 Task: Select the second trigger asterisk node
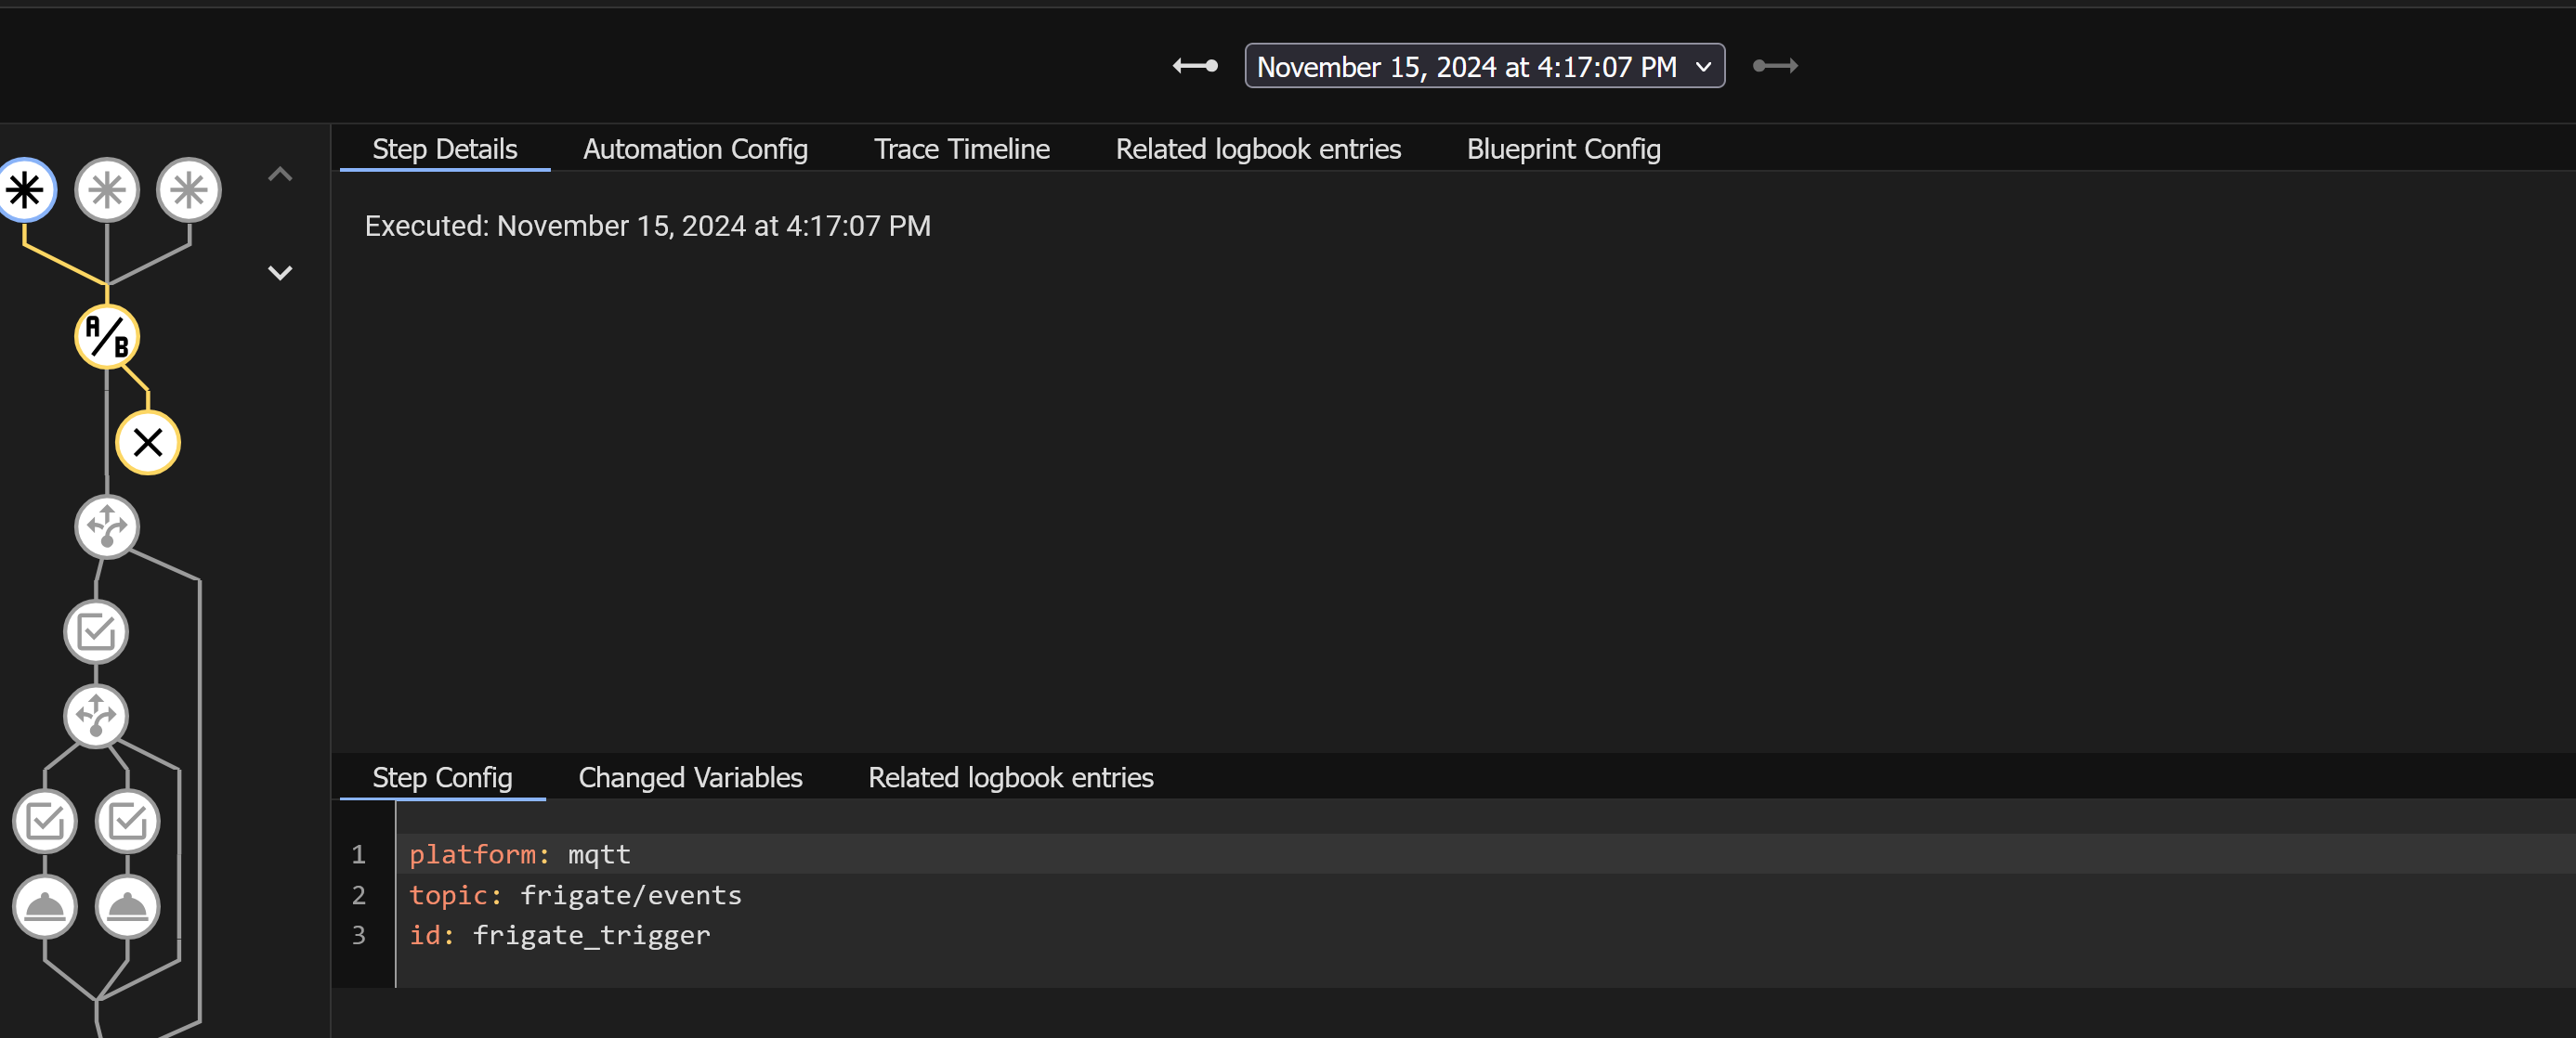pos(107,189)
